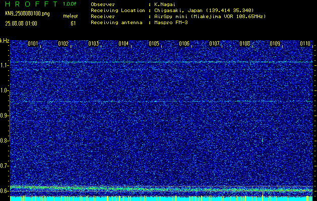Click the 0107 time marker
Image resolution: width=317 pixels, height=201 pixels.
(x=215, y=44)
